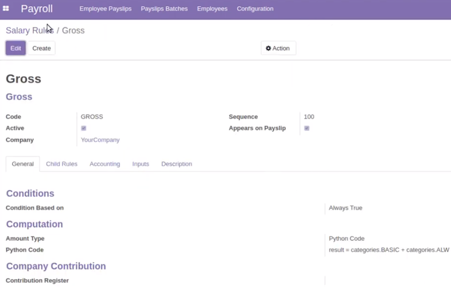Switch to the Child Rules tab
This screenshot has width=451, height=290.
(x=62, y=164)
